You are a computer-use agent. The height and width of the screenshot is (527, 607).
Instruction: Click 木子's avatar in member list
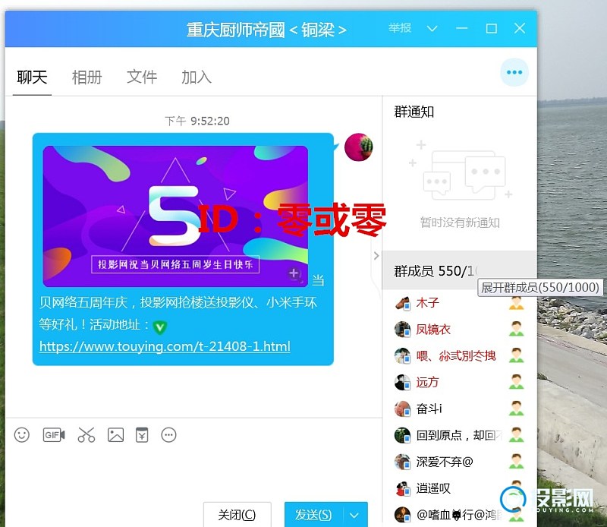[x=402, y=303]
